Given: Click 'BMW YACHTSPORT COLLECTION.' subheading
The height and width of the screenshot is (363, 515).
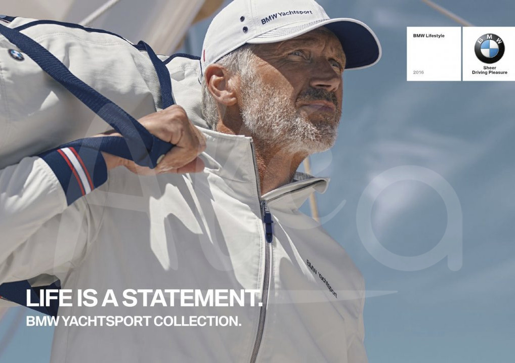Looking at the screenshot, I should coord(134,321).
